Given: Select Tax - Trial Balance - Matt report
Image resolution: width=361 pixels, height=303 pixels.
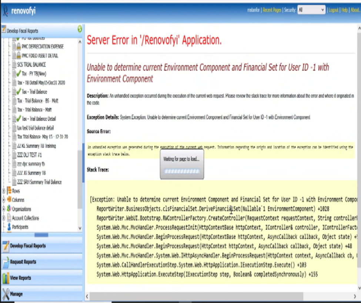Looking at the screenshot, I should tap(34, 110).
